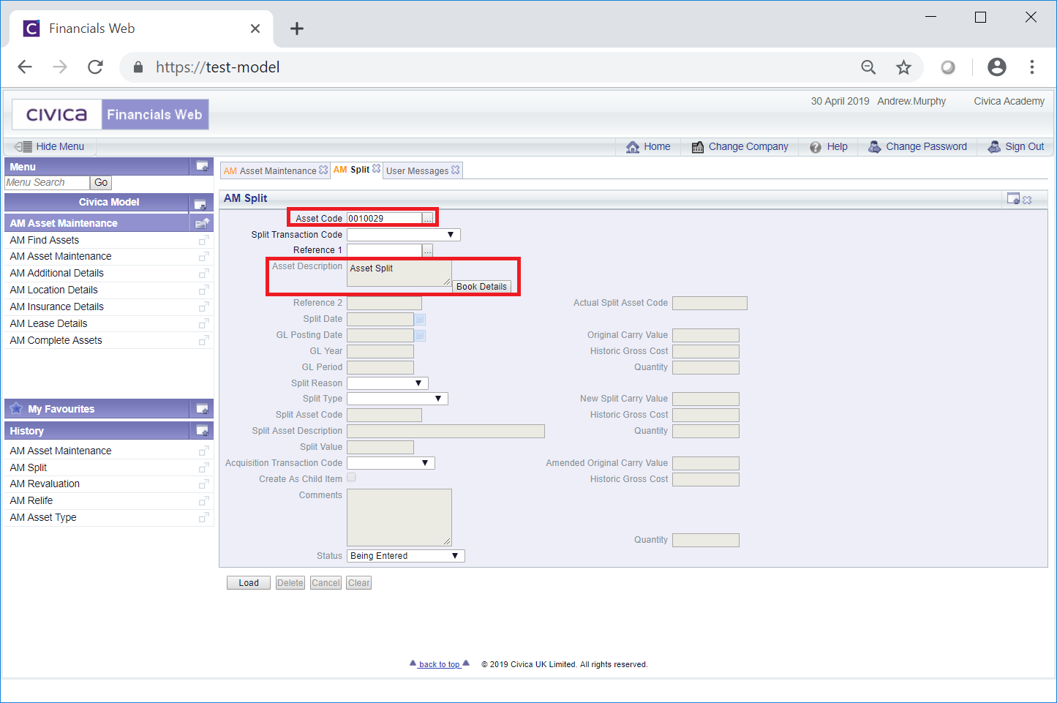
Task: Click Hide Menu toggle
Action: (50, 146)
